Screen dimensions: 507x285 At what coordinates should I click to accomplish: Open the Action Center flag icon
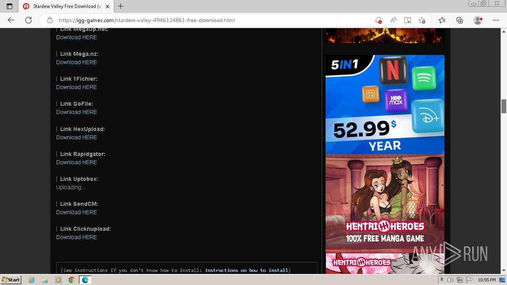tap(469, 280)
